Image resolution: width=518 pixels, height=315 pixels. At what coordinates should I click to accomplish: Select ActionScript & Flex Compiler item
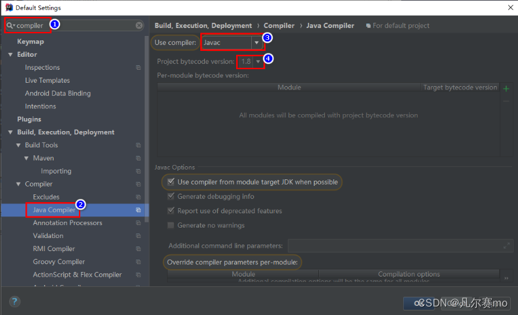pyautogui.click(x=77, y=275)
